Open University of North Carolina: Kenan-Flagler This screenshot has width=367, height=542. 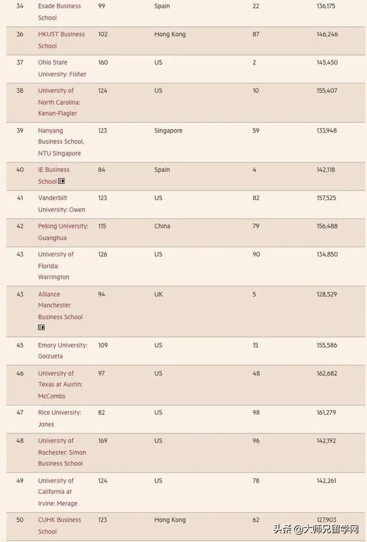[x=59, y=102]
